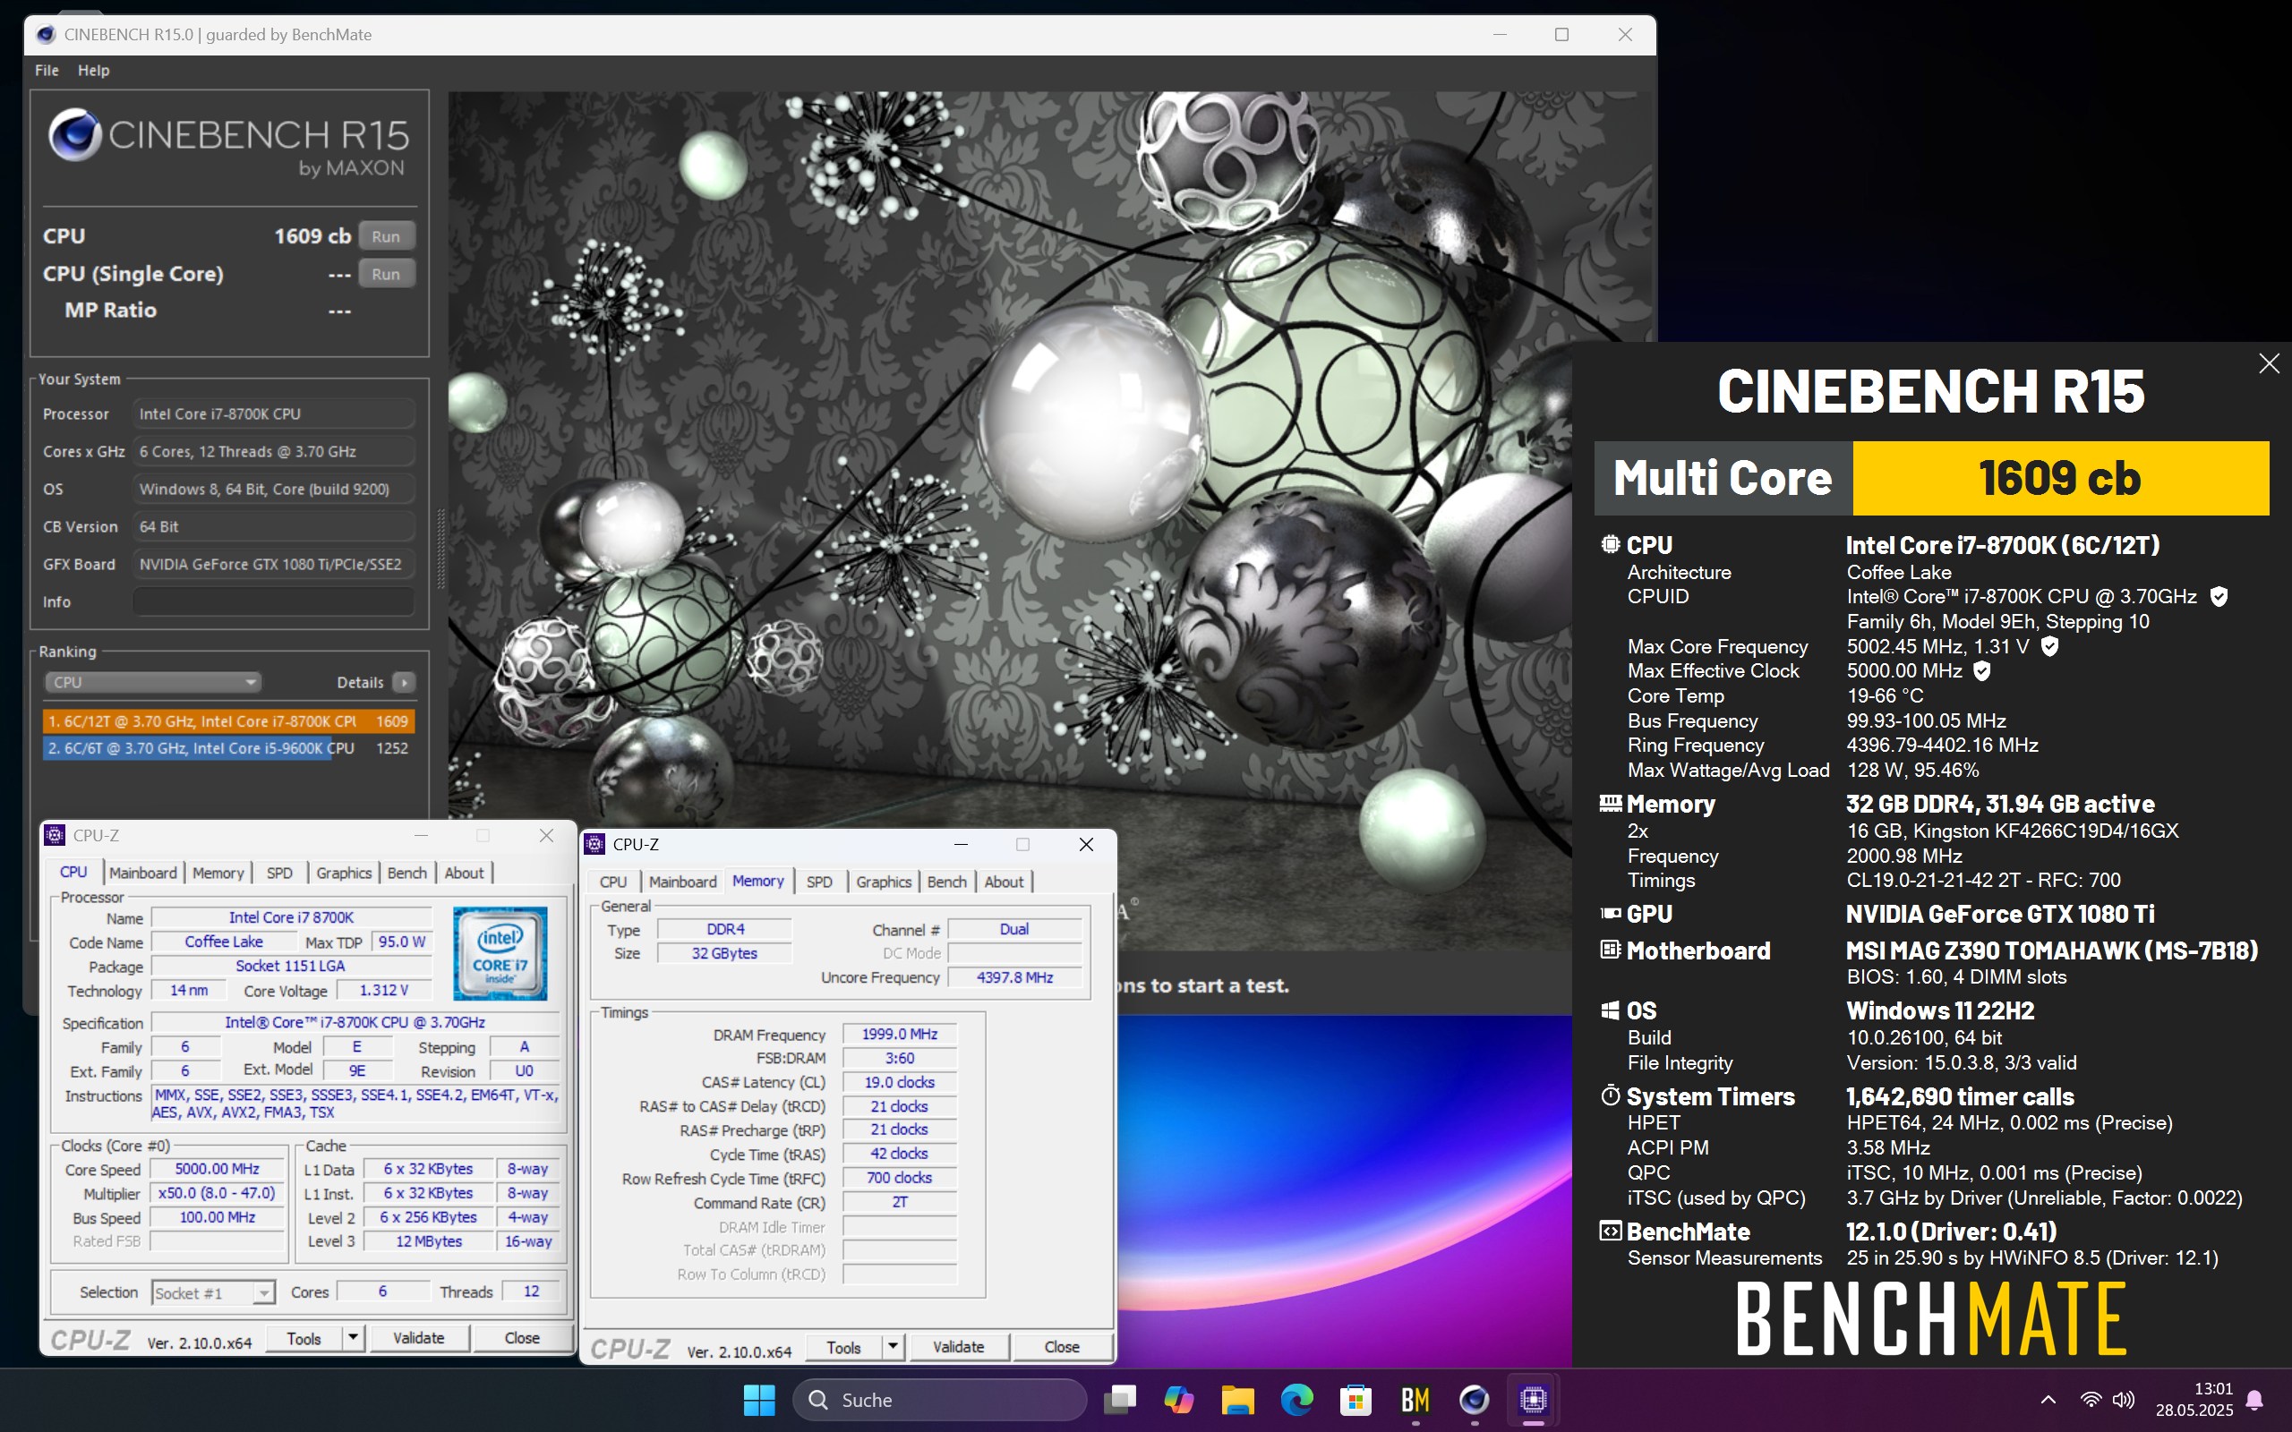Click Close button in right CPU-Z
The width and height of the screenshot is (2292, 1432).
1062,1347
